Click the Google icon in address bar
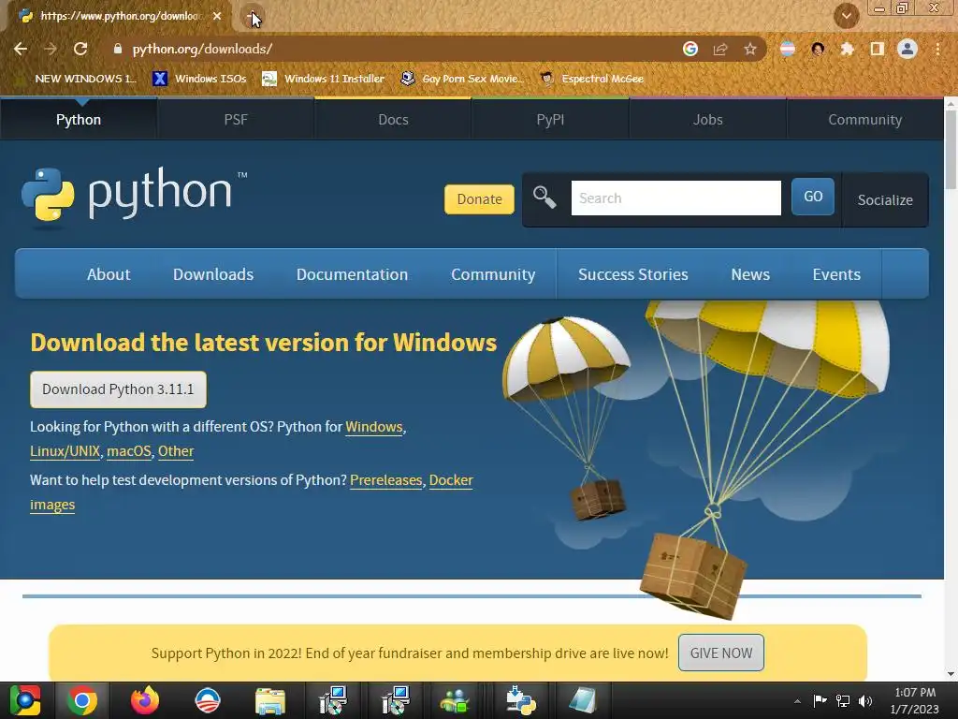 [x=690, y=49]
